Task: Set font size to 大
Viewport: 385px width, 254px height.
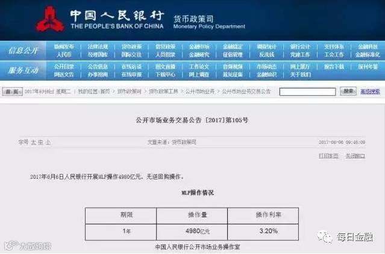Action: click(33, 142)
